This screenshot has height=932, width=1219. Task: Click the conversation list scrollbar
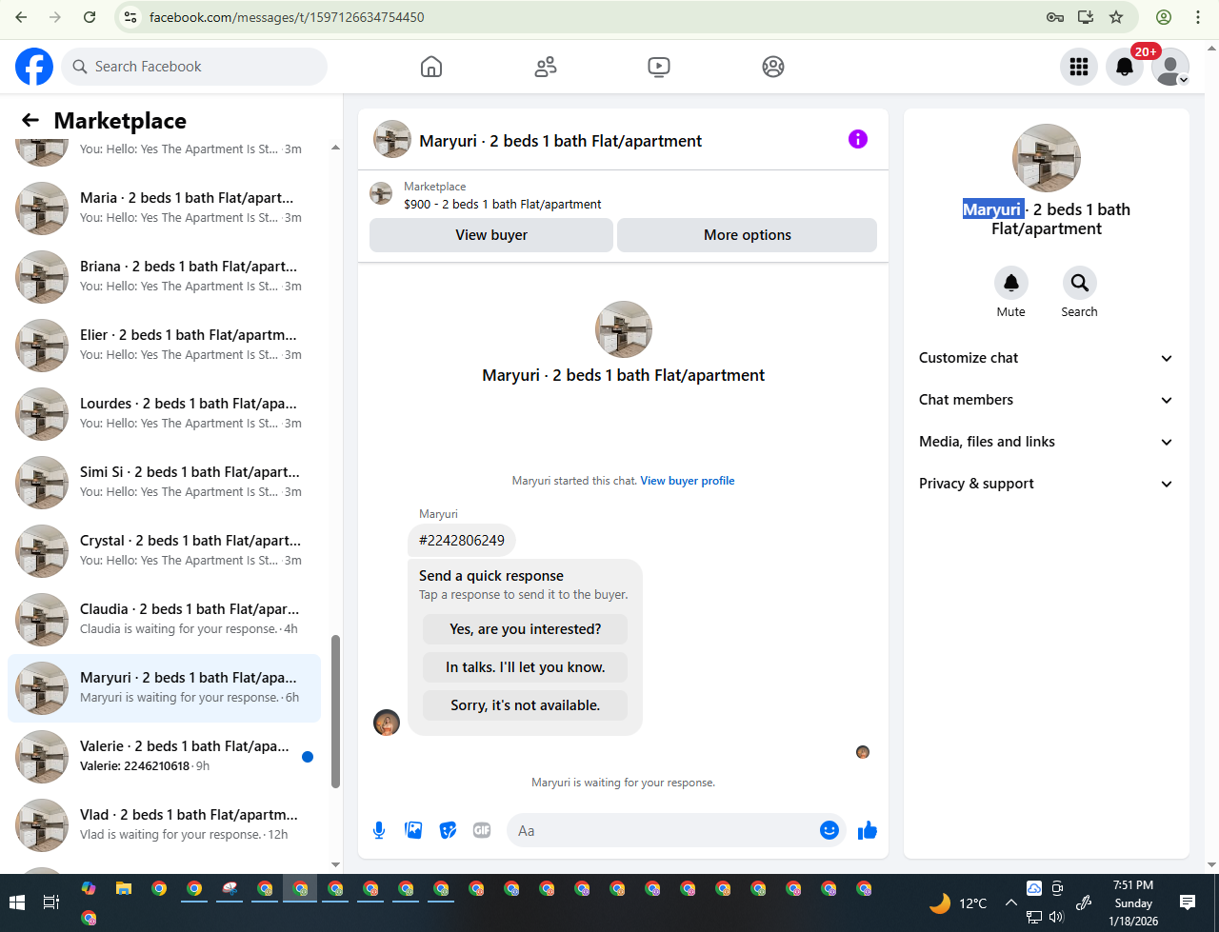coord(335,711)
